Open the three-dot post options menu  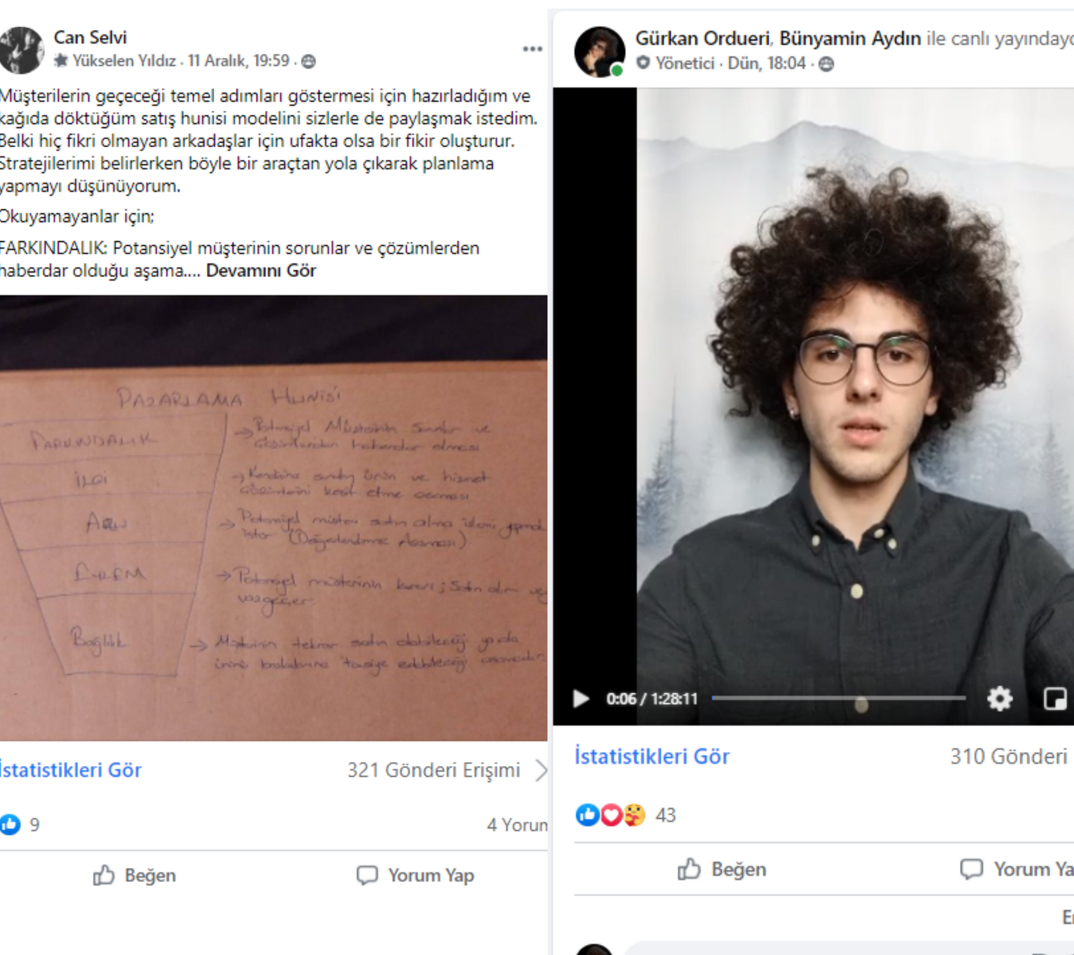pos(532,49)
